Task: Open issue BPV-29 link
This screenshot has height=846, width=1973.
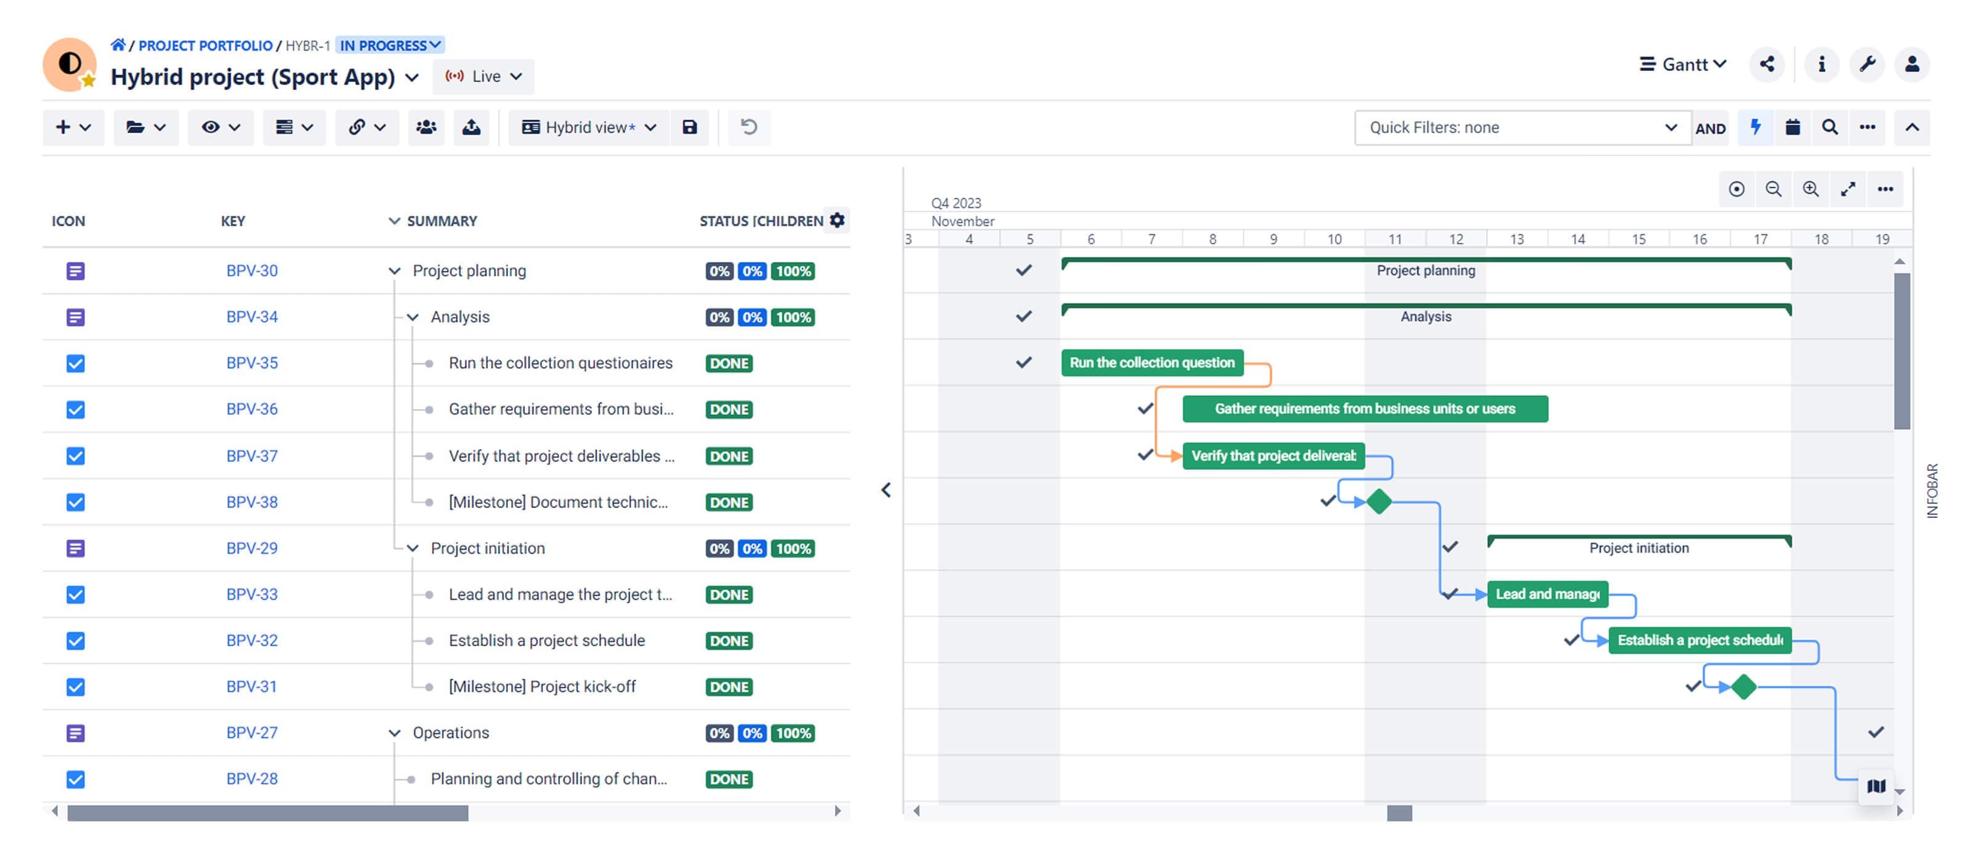Action: (x=252, y=548)
